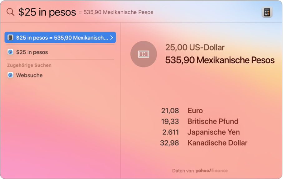Image resolution: width=283 pixels, height=179 pixels.
Task: Select '$25 in pesos = 535,90 Mexikanisch...' result
Action: click(x=60, y=37)
